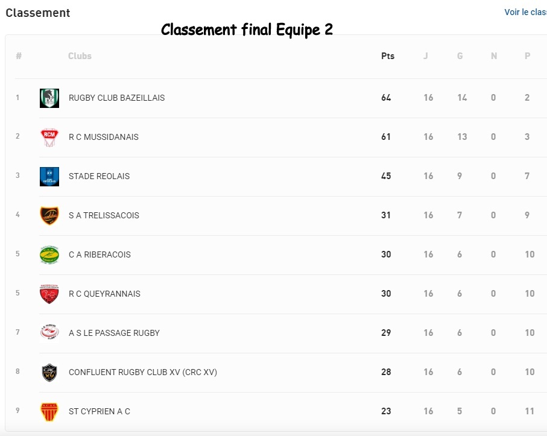This screenshot has width=547, height=436.
Task: Click the C A Riberacois green logo
Action: (49, 255)
